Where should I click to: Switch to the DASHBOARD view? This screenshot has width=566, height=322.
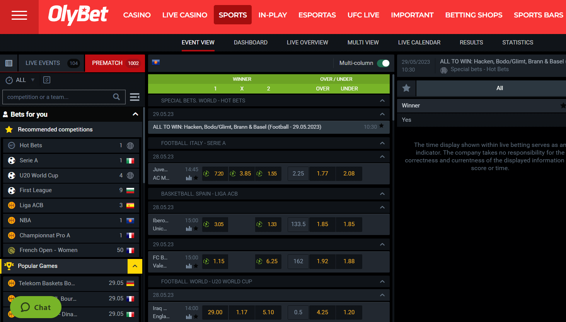251,43
